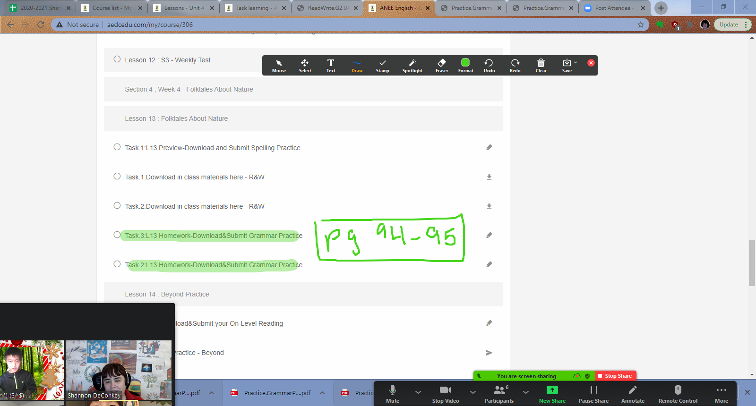Open the Annotate tool in Zoom
The image size is (756, 406).
(x=633, y=394)
